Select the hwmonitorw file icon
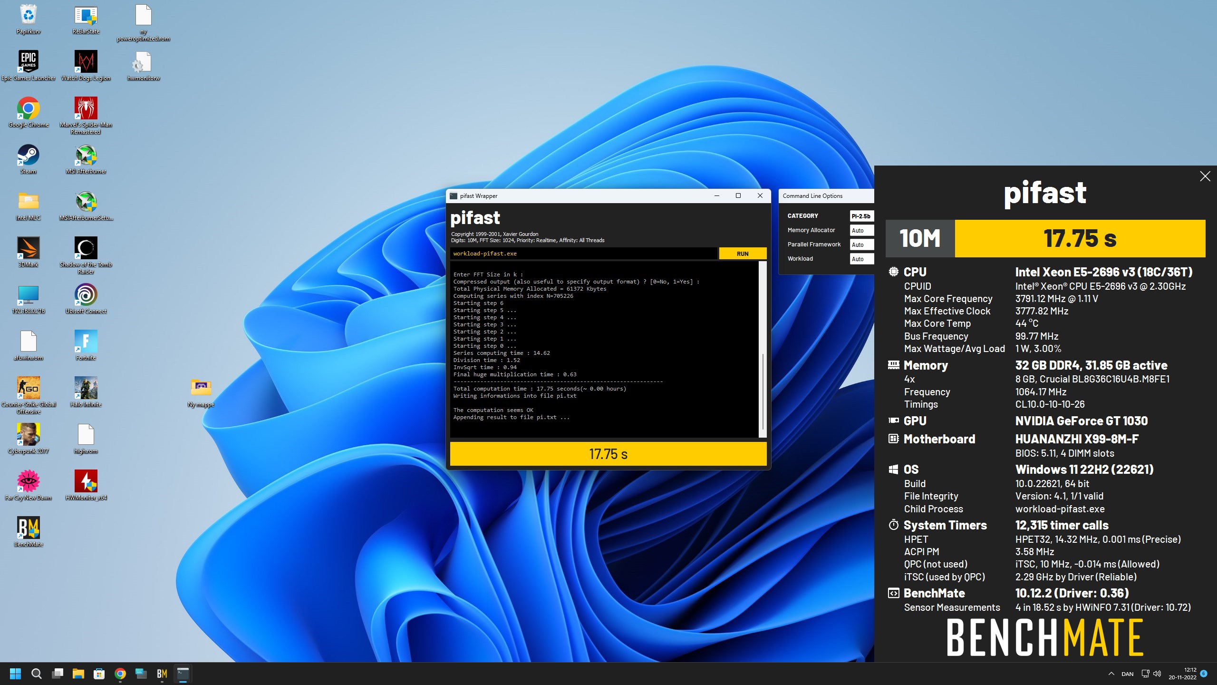Screen dimensions: 1217x685 [x=143, y=66]
